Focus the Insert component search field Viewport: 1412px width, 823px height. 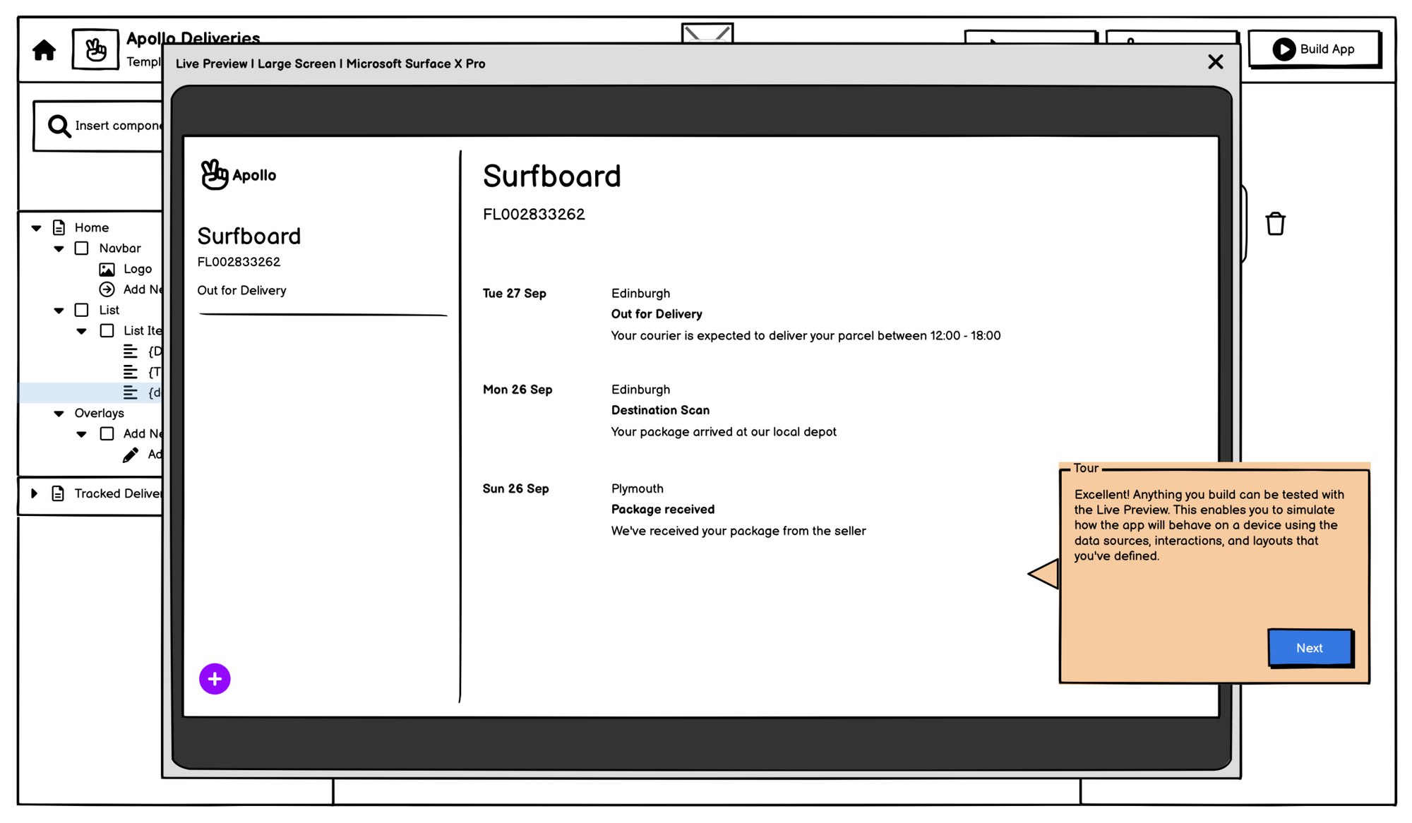tap(99, 126)
